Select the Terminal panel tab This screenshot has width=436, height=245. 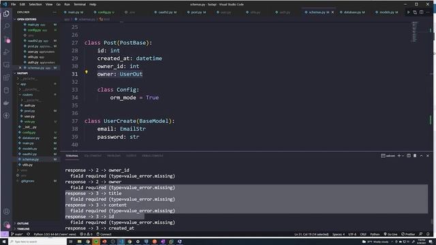[x=72, y=156]
